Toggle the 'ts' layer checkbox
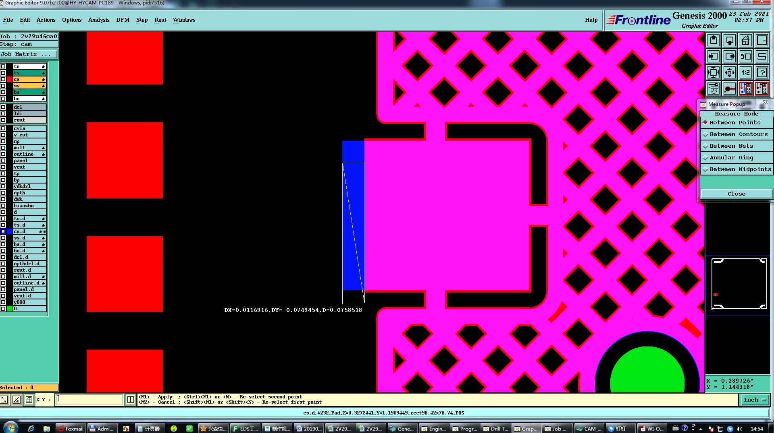The height and width of the screenshot is (433, 774). pyautogui.click(x=3, y=73)
